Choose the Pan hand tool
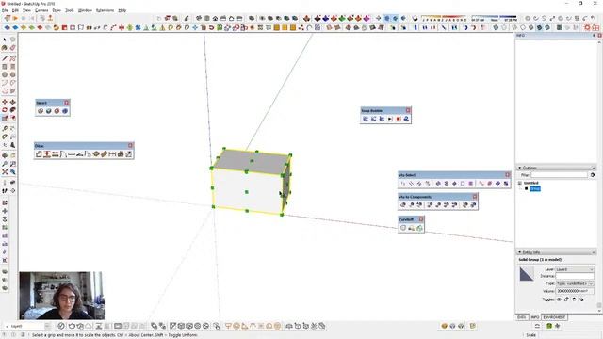The width and height of the screenshot is (603, 339). (12, 155)
